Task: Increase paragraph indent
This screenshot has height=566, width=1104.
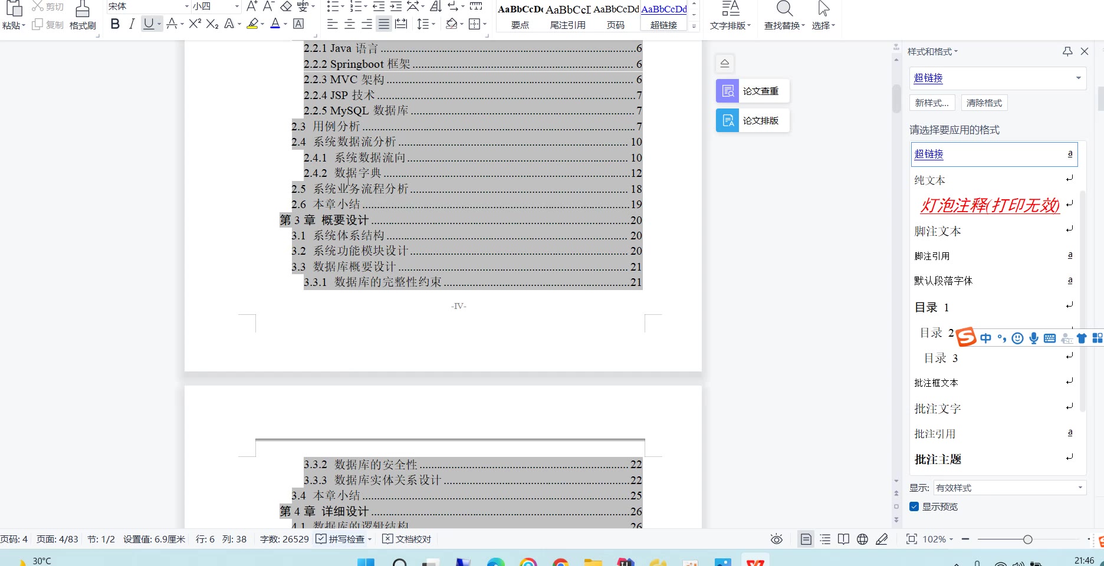Action: click(396, 6)
